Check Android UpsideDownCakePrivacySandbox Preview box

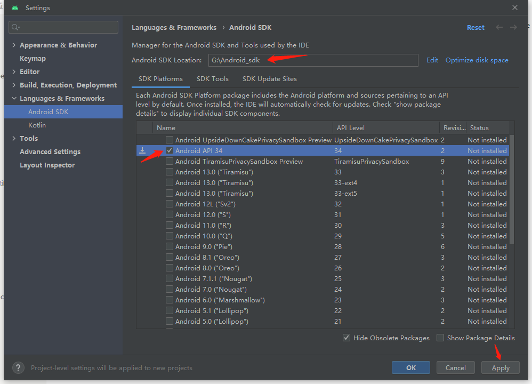point(170,140)
